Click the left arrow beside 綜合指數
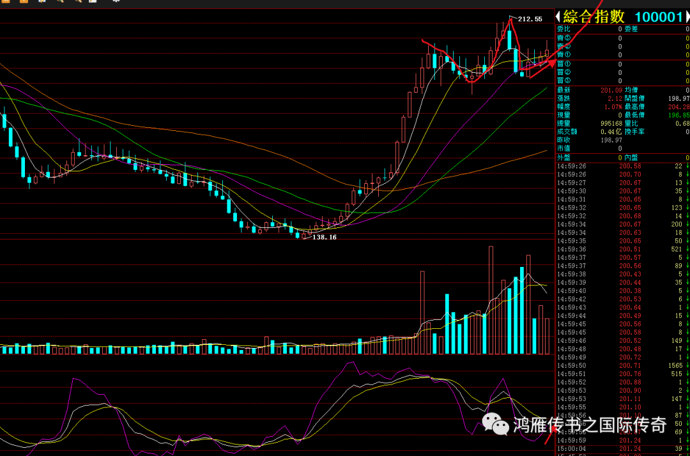The image size is (690, 456). (x=558, y=17)
